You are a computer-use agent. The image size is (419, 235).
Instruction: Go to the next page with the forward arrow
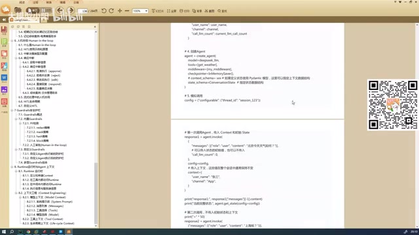pos(71,10)
